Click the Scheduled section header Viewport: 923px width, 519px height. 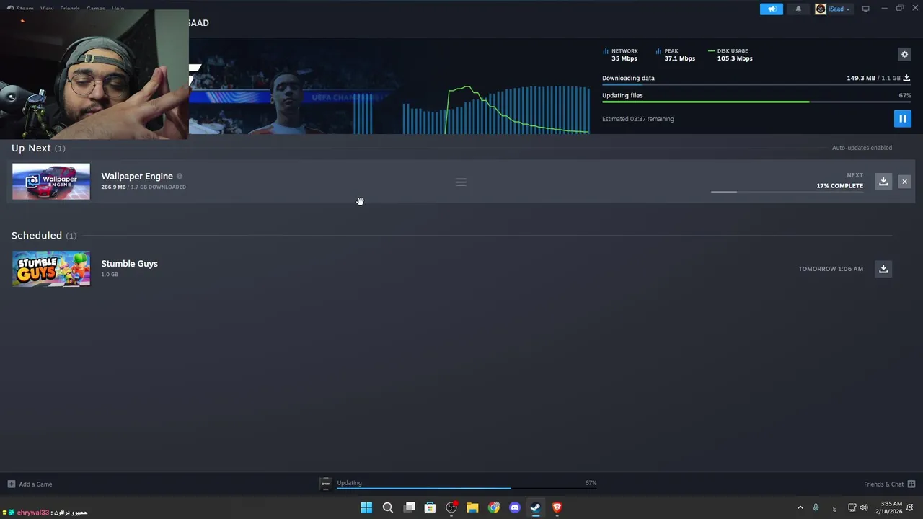coord(44,236)
